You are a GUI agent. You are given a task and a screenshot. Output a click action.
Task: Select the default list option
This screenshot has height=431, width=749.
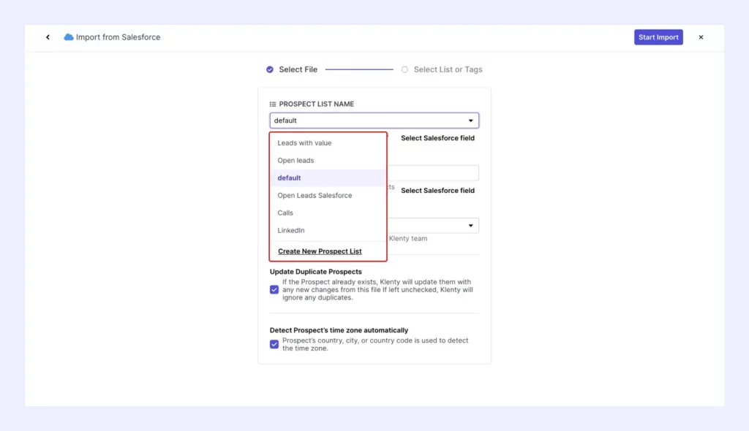[x=328, y=178]
